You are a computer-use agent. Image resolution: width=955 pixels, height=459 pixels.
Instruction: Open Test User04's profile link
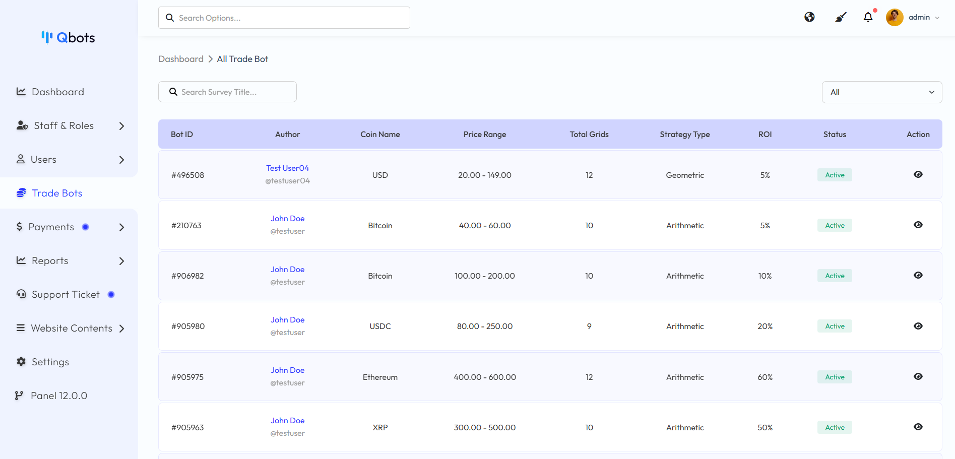pyautogui.click(x=287, y=168)
